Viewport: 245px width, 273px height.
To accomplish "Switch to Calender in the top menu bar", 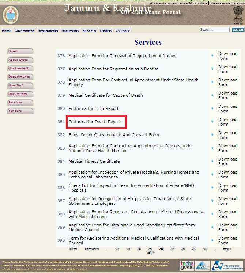I will point(122,31).
